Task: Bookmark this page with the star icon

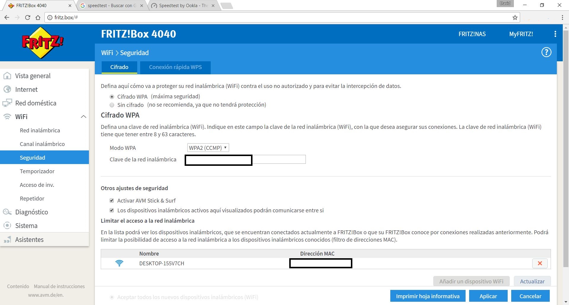Action: pyautogui.click(x=515, y=17)
